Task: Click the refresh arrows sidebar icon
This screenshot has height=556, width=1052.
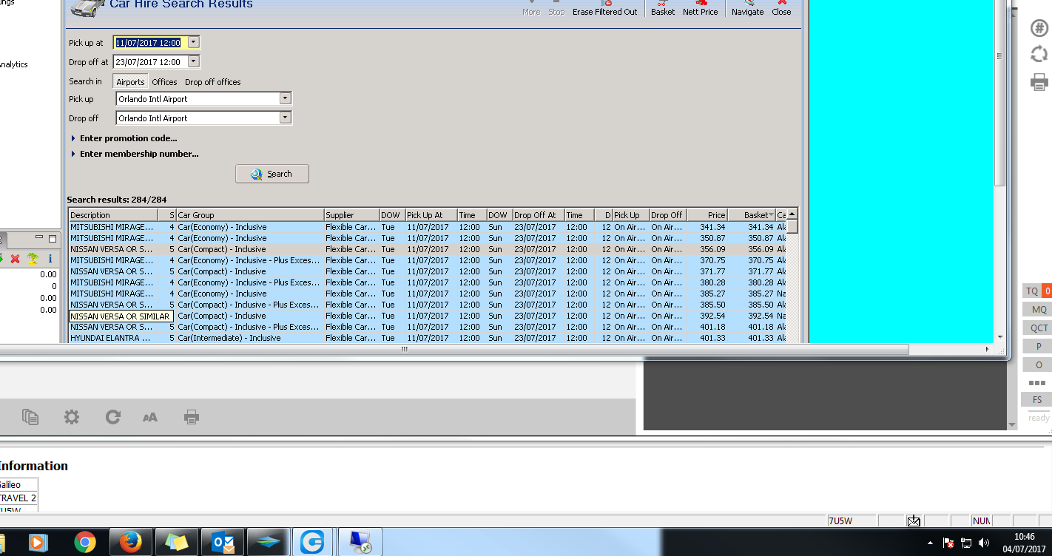Action: point(1039,54)
